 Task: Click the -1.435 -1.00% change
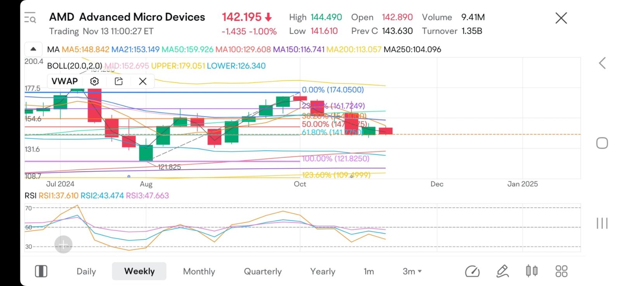click(249, 31)
